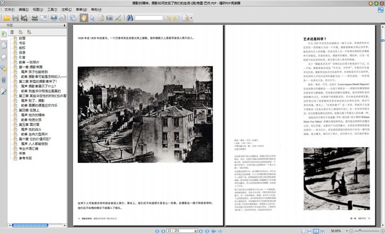The image size is (385, 234).
Task: Toggle single page view mode
Action: (x=304, y=231)
